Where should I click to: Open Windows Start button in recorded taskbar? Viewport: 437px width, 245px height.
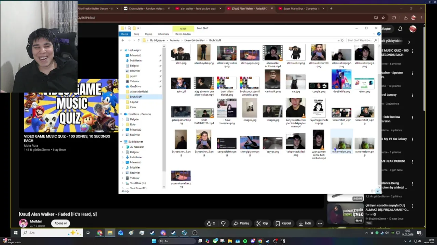point(15,233)
